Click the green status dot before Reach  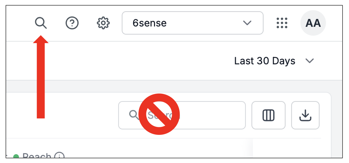16,157
